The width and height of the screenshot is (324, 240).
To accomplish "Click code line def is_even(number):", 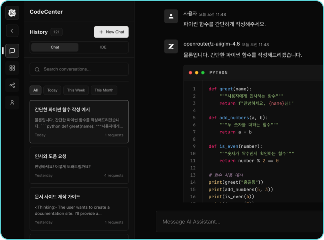I will (x=235, y=146).
